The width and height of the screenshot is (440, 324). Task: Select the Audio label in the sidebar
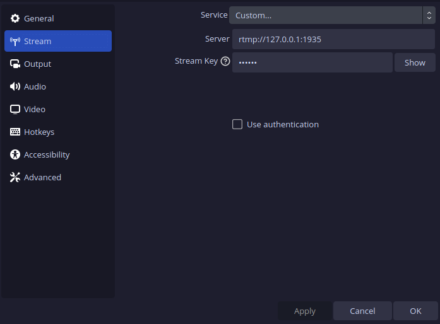[35, 86]
